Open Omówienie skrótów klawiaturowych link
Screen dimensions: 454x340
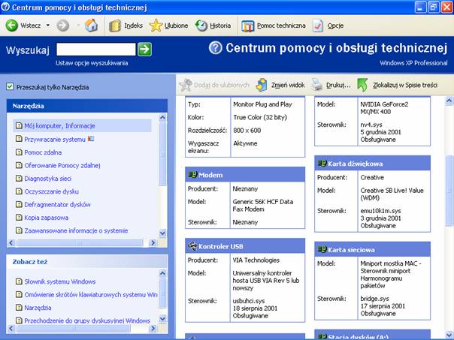[91, 295]
